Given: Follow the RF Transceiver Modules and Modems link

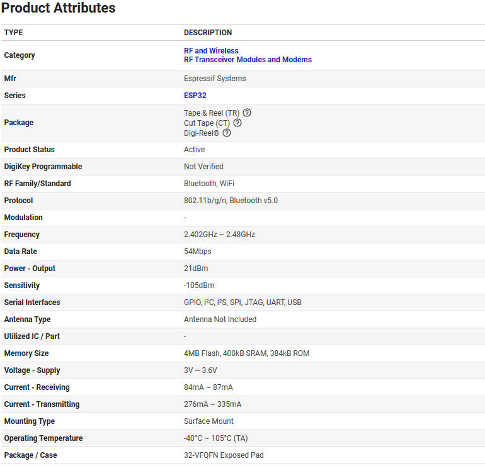Looking at the screenshot, I should point(248,60).
